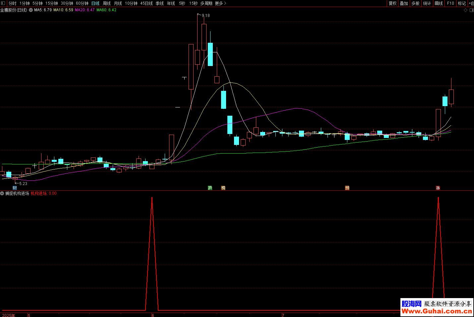Open the 捕捉机构进场 indicator dropdown arrow
474x317 pixels.
click(2, 193)
